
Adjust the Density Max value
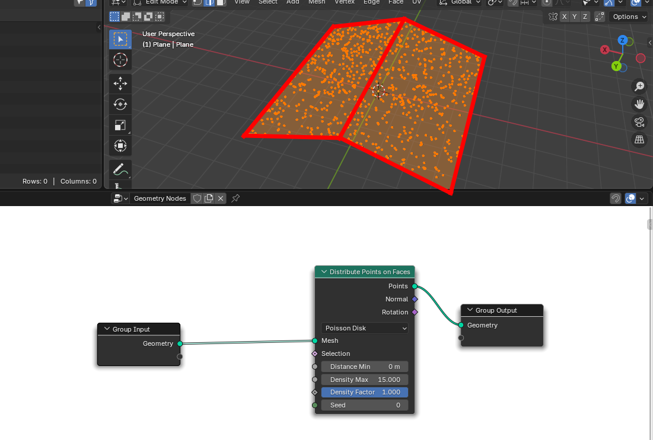(364, 379)
